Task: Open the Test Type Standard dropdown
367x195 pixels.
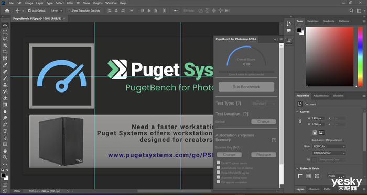Action: tap(264, 104)
